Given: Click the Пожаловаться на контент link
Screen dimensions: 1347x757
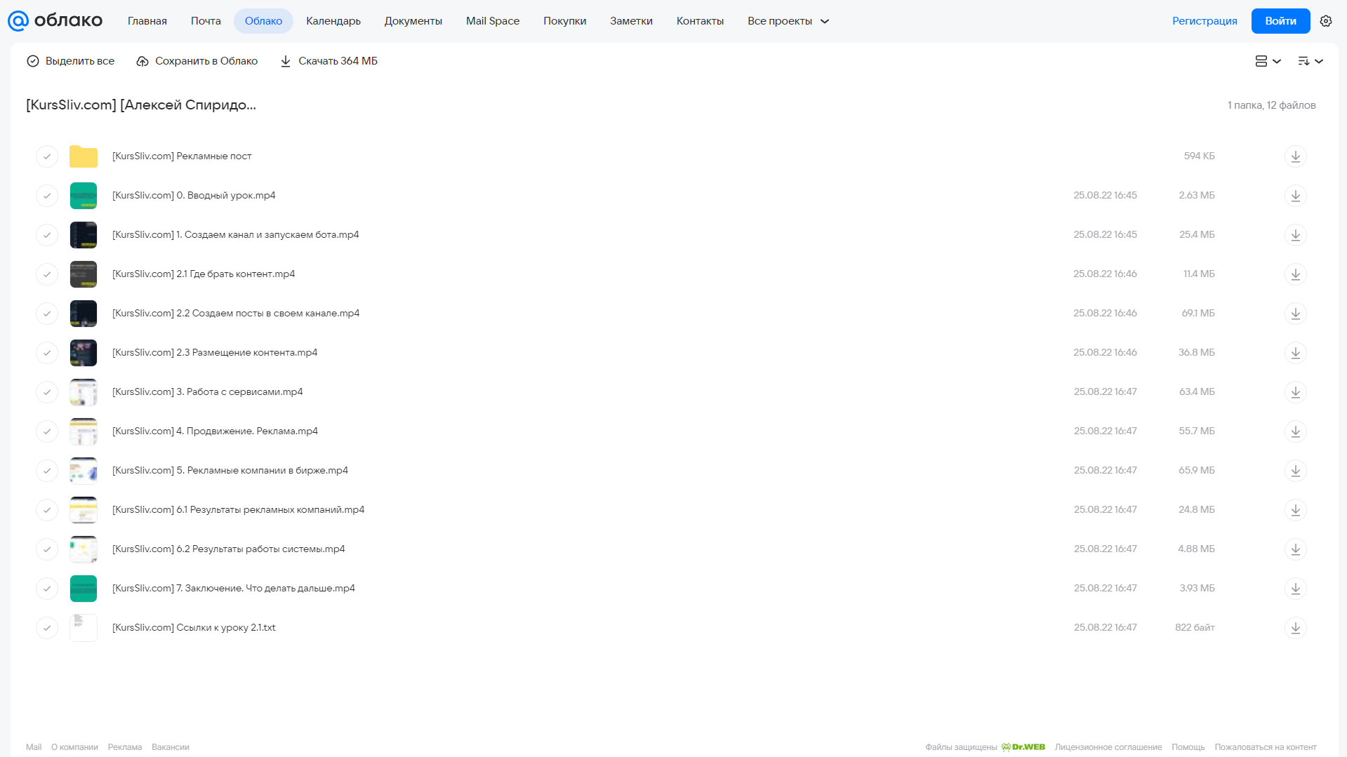Looking at the screenshot, I should [x=1266, y=747].
